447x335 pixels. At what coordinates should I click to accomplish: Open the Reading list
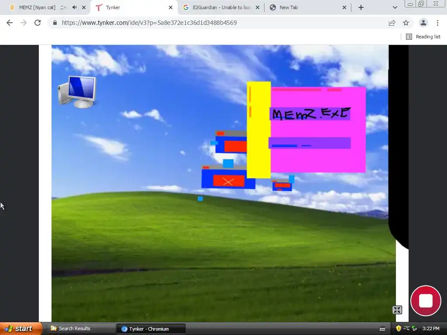pyautogui.click(x=423, y=37)
